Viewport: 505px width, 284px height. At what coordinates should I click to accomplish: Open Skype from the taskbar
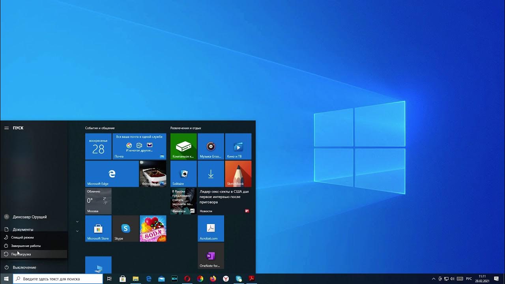[239, 279]
